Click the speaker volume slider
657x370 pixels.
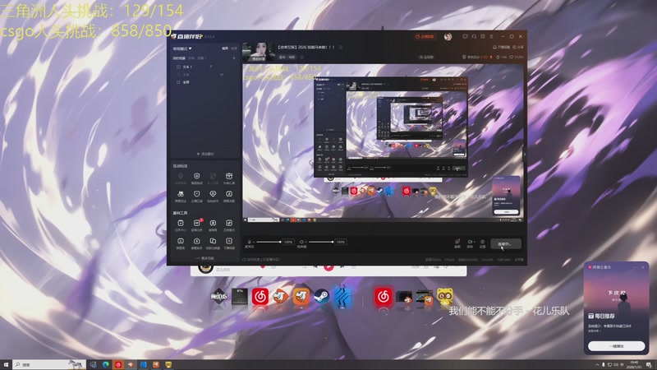click(321, 242)
